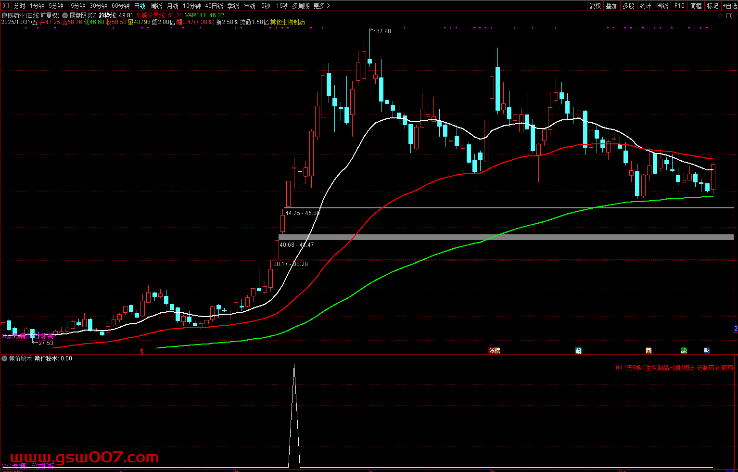Image resolution: width=738 pixels, height=472 pixels.
Task: Expand 竞价秘术 indicator dropdown arrow
Action: [4, 358]
